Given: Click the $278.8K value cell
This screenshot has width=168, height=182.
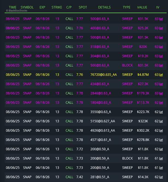Looking at the screenshot, I should (x=143, y=140).
